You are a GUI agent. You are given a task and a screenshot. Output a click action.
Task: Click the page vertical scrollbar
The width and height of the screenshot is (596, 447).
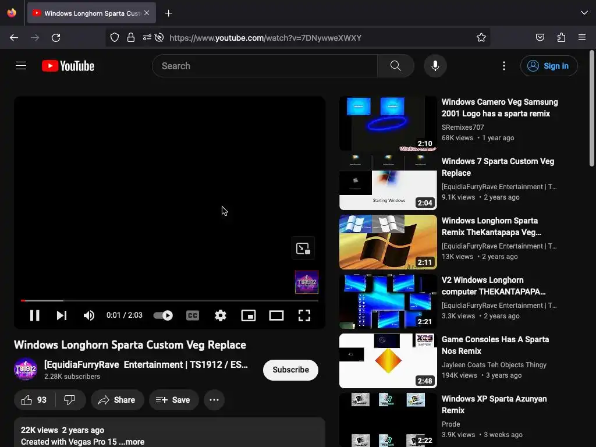[592, 108]
